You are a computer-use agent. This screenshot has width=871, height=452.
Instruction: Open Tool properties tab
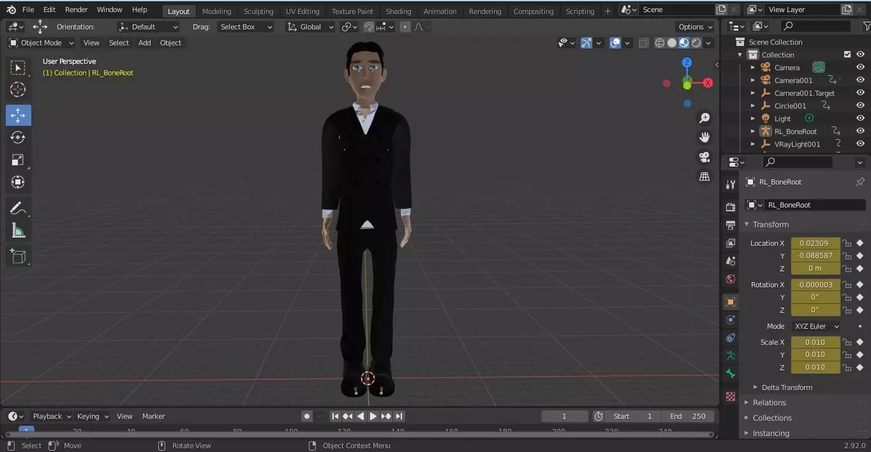pos(731,185)
